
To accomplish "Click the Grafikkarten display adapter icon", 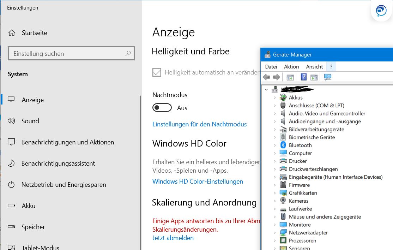I will pyautogui.click(x=283, y=193).
